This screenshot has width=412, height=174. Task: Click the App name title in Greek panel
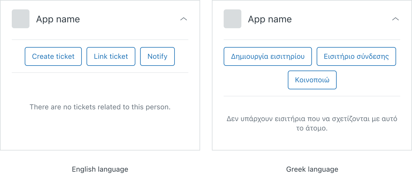pyautogui.click(x=270, y=19)
